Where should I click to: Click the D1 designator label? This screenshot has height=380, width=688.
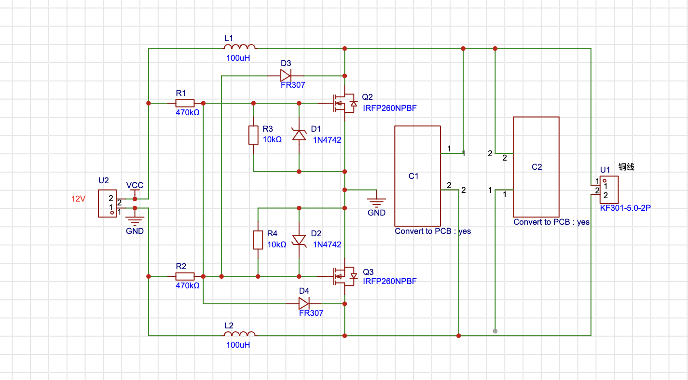[316, 129]
